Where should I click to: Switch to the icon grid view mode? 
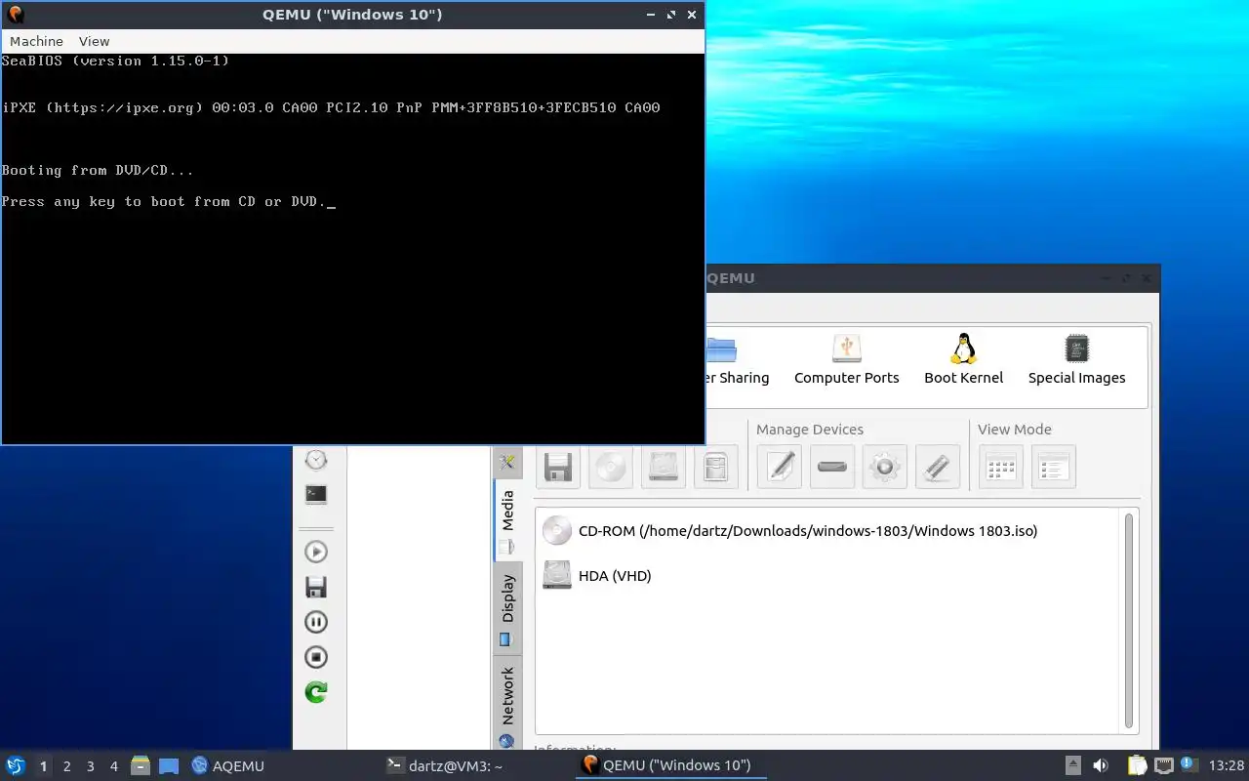1001,467
